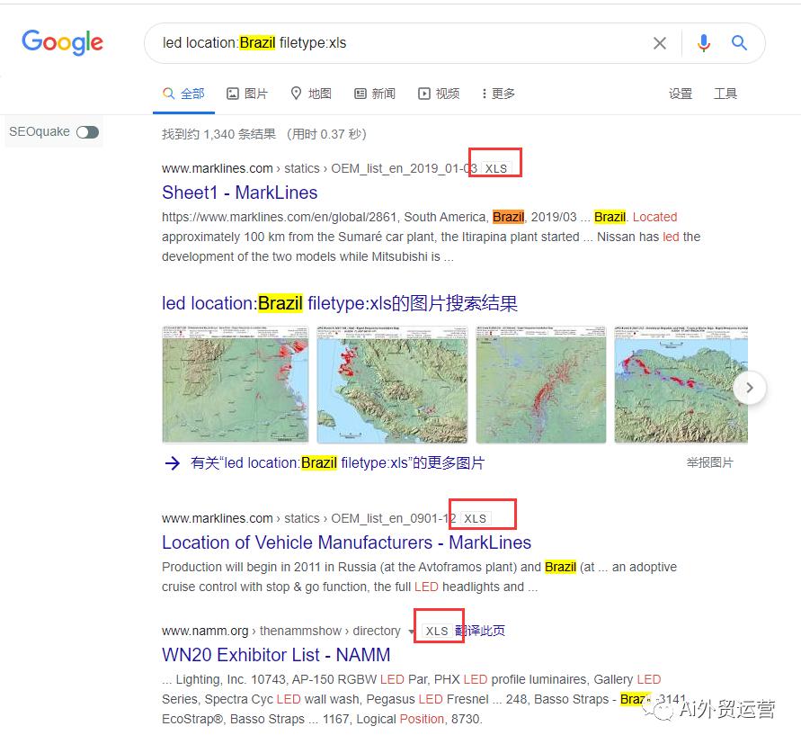Screen dimensions: 801x744
Task: Click the camera icon on the 图片 tab
Action: tap(232, 93)
